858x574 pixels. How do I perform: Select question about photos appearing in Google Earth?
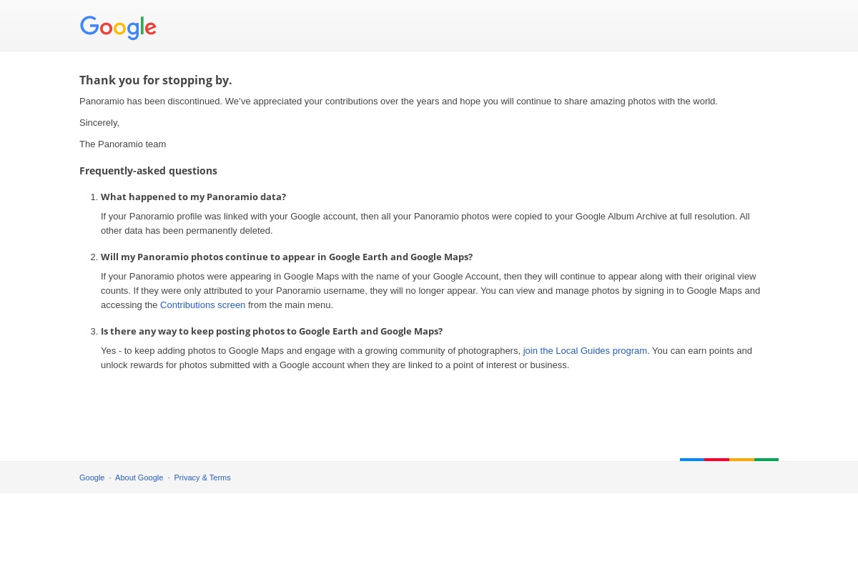(x=287, y=257)
